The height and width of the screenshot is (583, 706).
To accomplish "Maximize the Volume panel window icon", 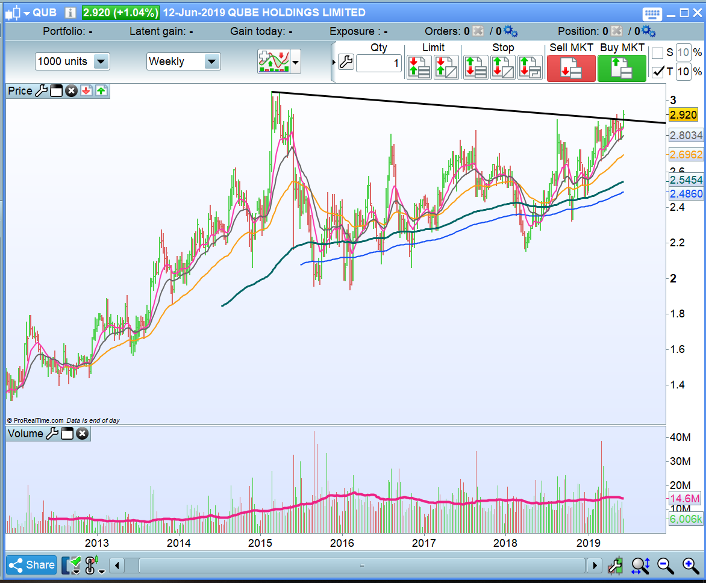I will click(67, 434).
